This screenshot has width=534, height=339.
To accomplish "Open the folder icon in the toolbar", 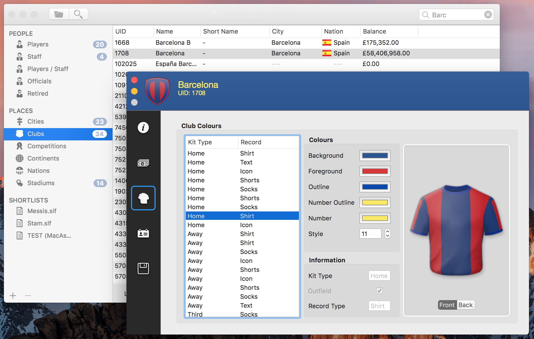I will tap(59, 14).
